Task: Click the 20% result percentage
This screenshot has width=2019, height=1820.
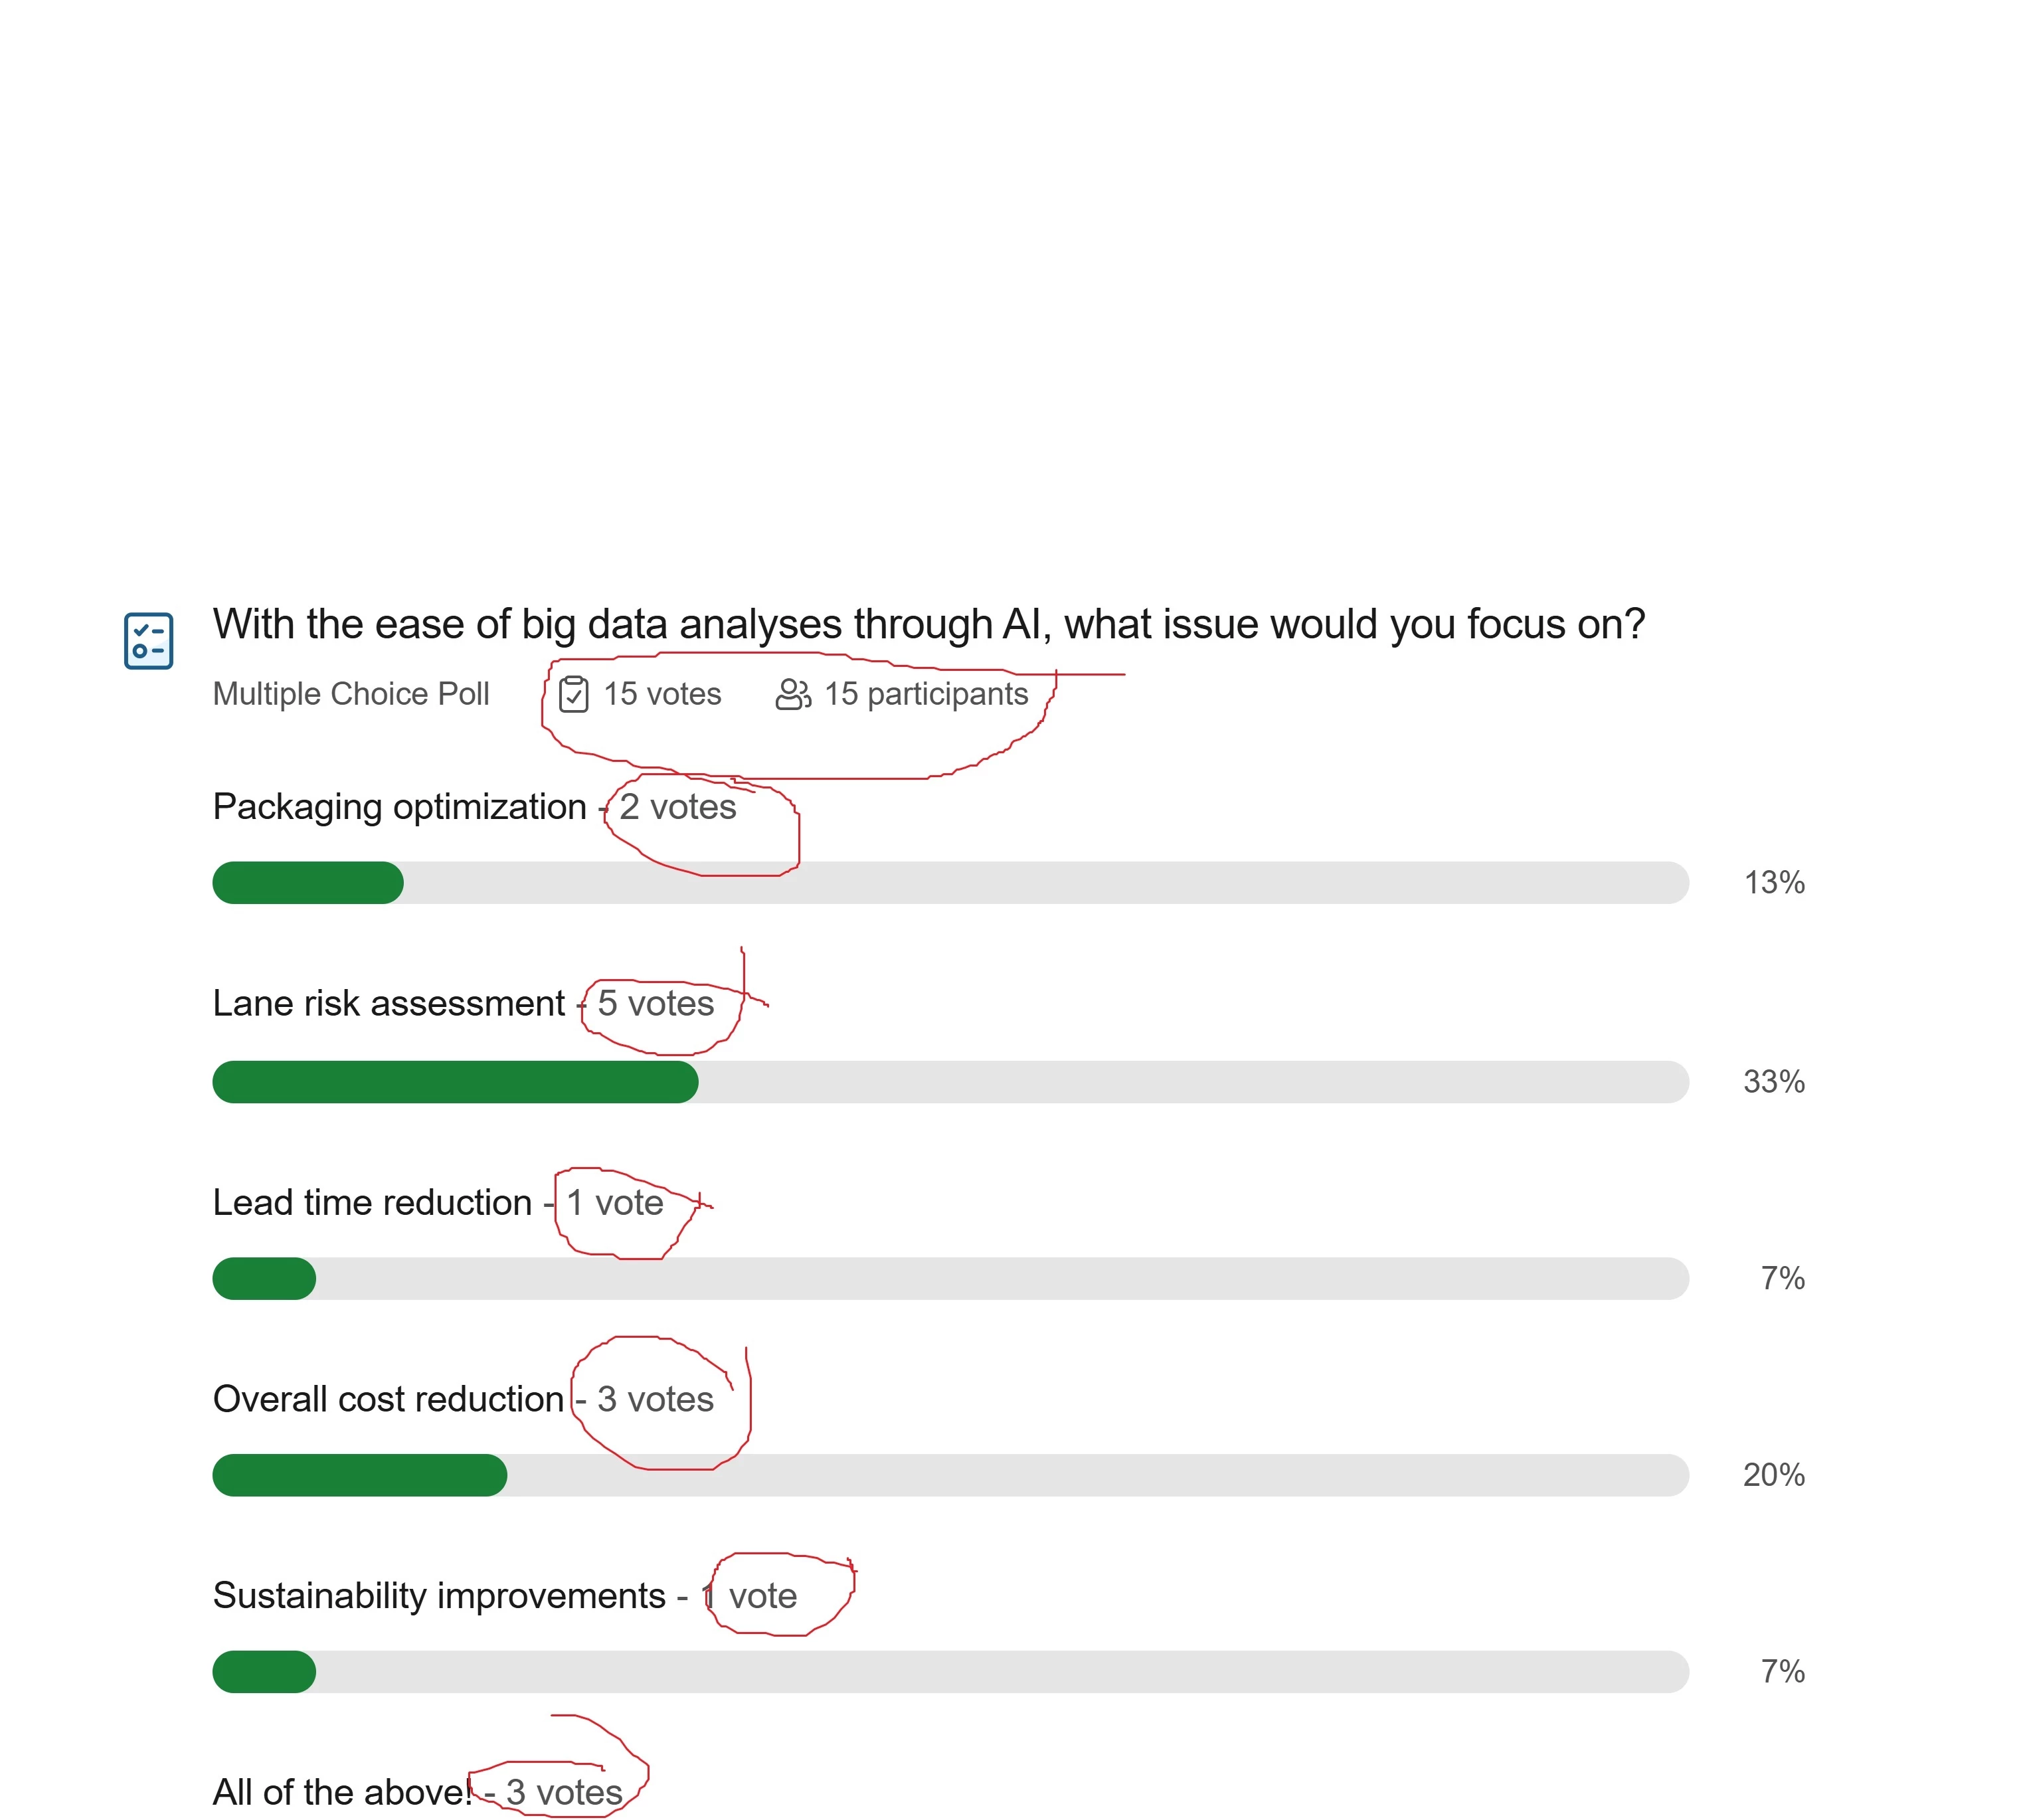Action: tap(1774, 1475)
